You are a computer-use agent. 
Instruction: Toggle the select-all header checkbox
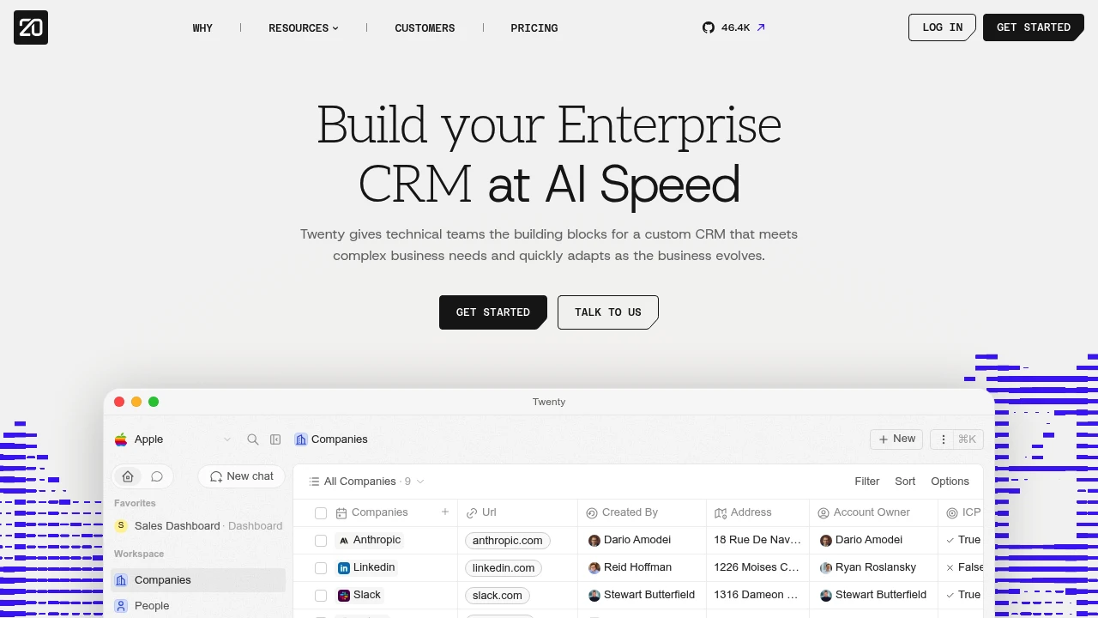321,513
